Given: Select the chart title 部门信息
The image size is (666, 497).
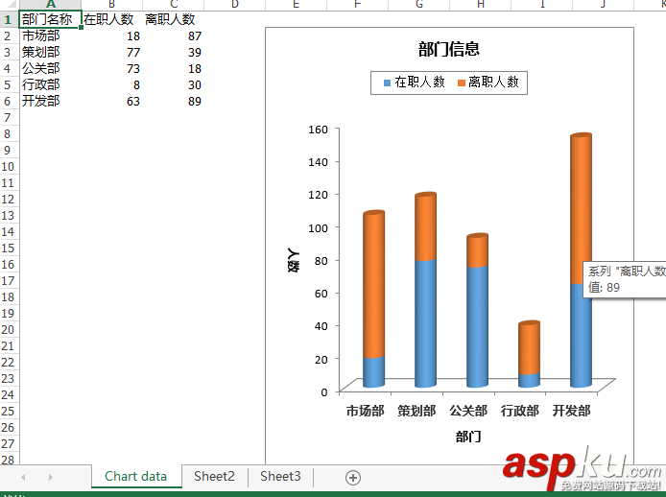Looking at the screenshot, I should [x=449, y=49].
